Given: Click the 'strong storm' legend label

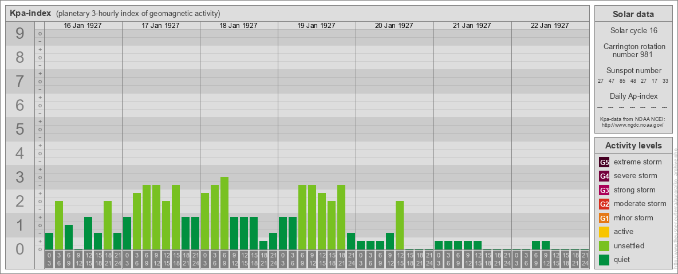Looking at the screenshot, I should click(634, 190).
